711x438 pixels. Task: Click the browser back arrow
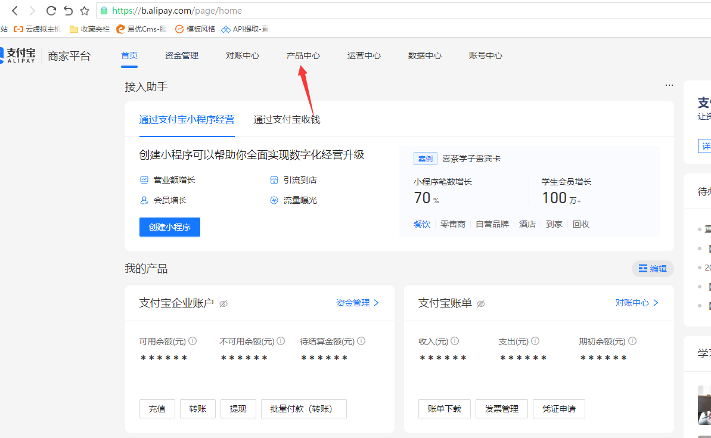pos(15,11)
